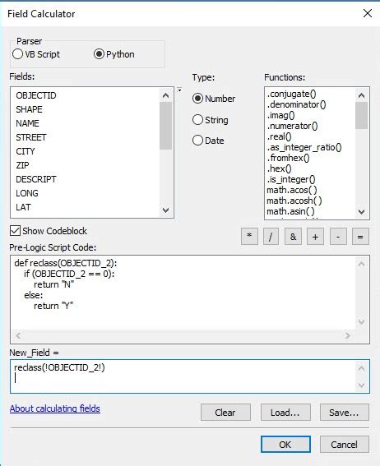Select DESCRIPT in the Fields list
The width and height of the screenshot is (380, 466).
(x=36, y=179)
